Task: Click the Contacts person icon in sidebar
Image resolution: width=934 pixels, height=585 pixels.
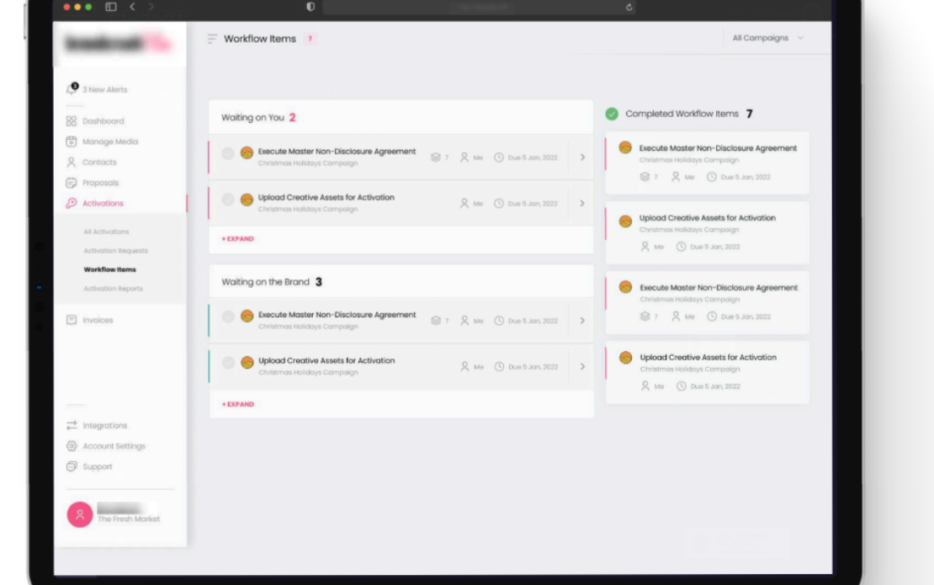Action: [72, 162]
